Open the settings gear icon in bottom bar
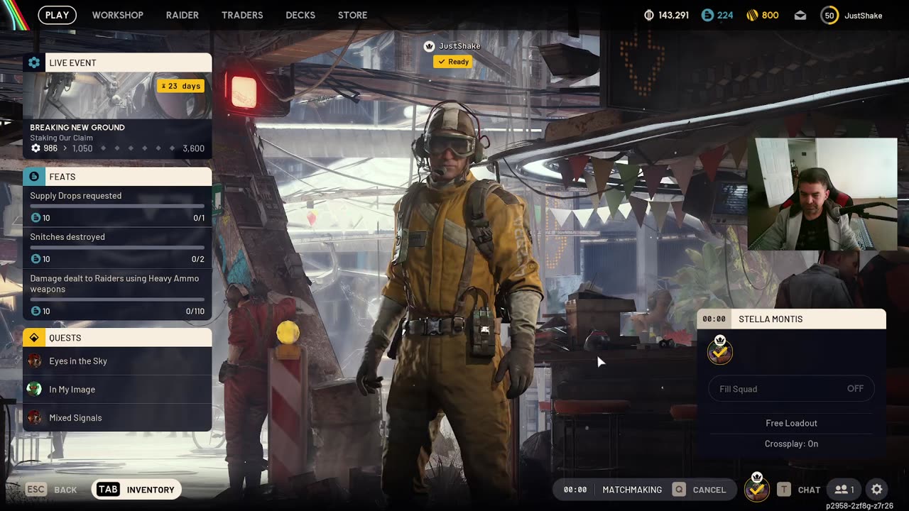The height and width of the screenshot is (511, 909). (877, 490)
